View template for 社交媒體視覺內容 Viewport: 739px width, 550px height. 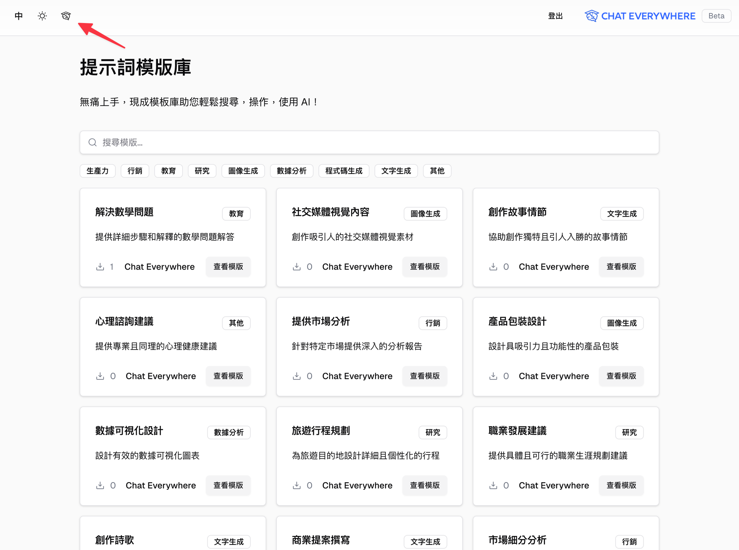425,267
